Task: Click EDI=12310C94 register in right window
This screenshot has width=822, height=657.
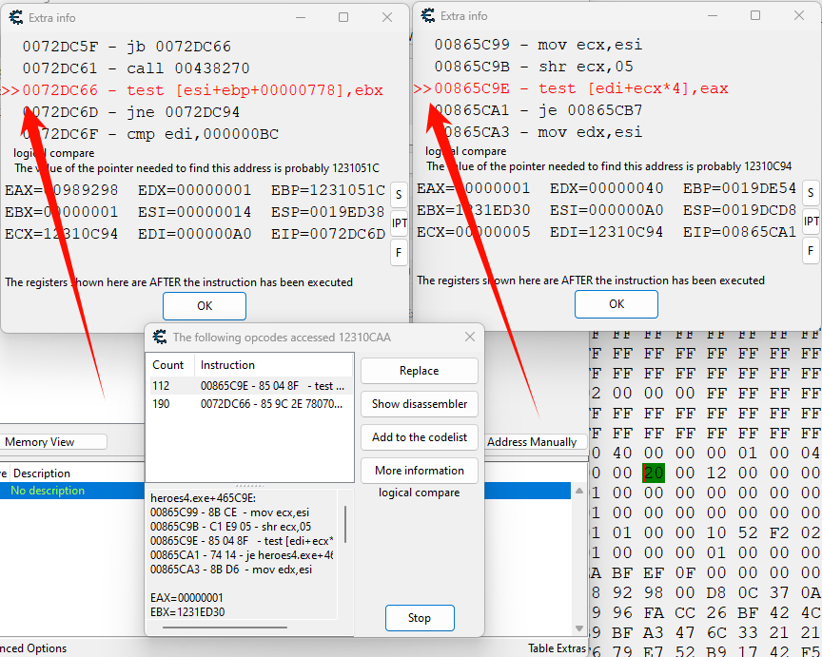Action: 606,232
